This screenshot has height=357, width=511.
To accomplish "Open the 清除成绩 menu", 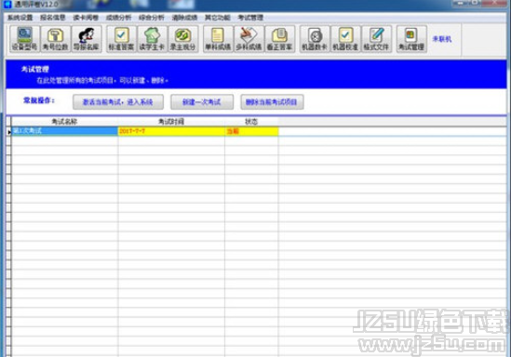I will coord(185,18).
